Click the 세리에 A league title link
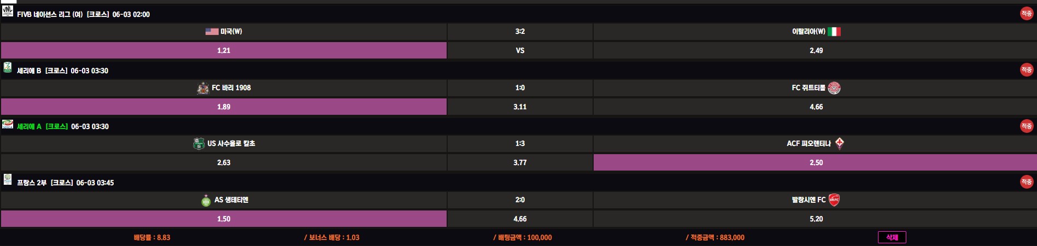The image size is (1037, 246). [29, 127]
